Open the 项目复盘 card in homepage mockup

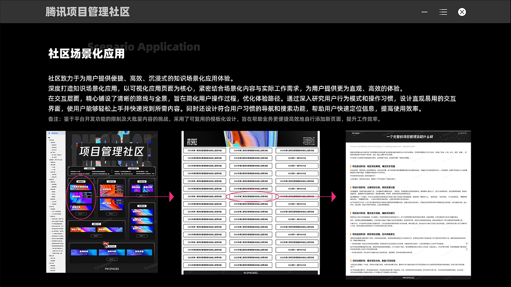coord(137,188)
